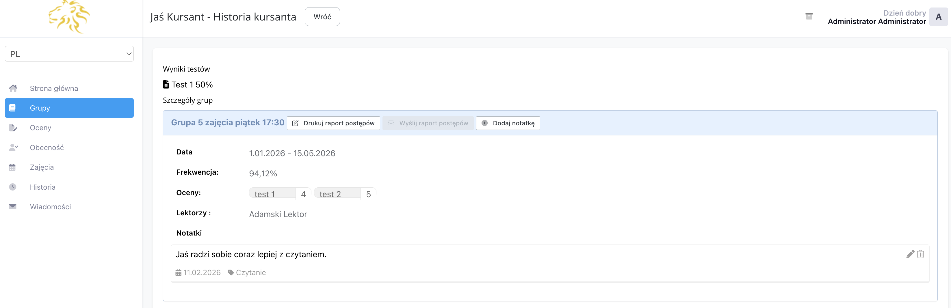Click the administrator avatar letter A
951x308 pixels.
(x=938, y=17)
